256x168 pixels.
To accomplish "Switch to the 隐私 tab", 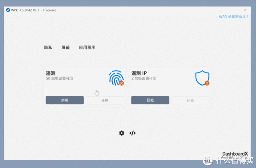I will pyautogui.click(x=48, y=47).
